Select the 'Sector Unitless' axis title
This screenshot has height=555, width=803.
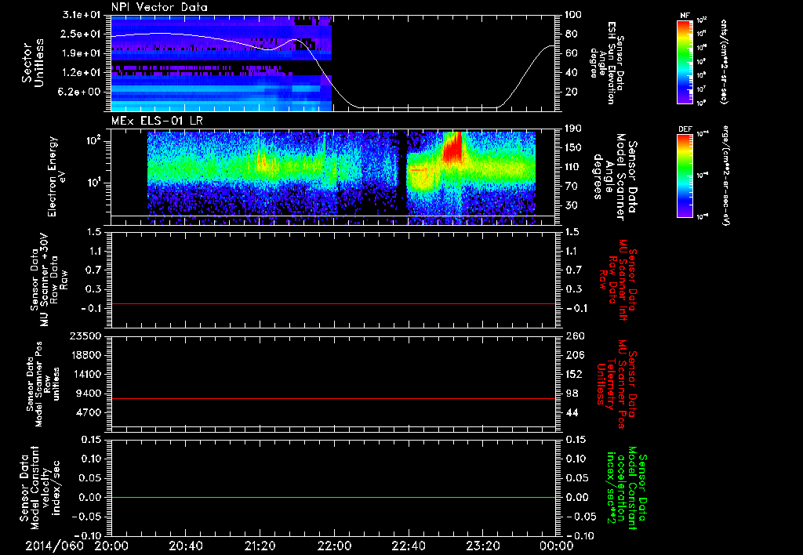click(33, 63)
